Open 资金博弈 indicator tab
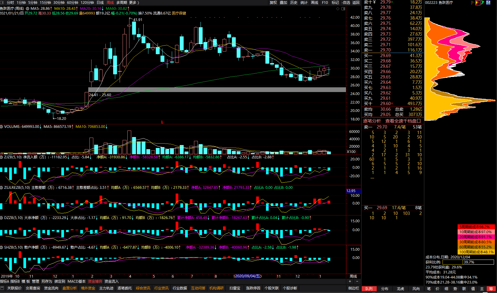Viewport: 497px width, 293px height. (95, 281)
